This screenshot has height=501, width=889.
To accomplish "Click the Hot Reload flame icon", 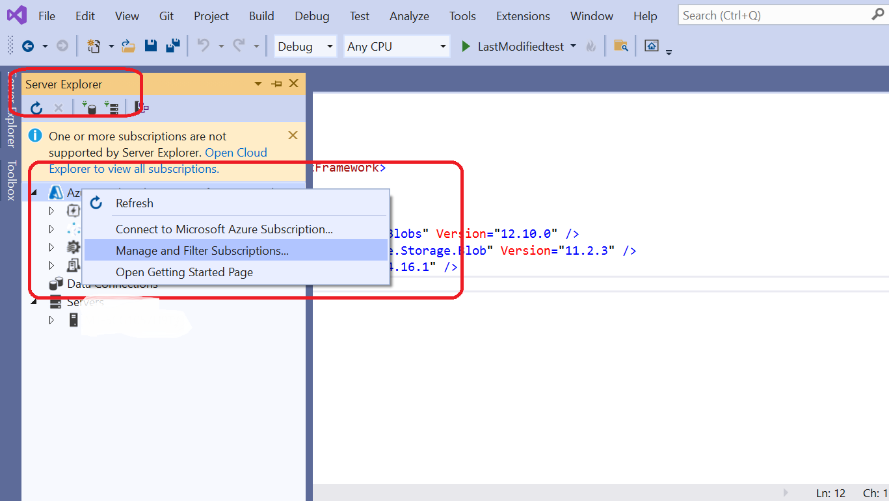I will click(591, 46).
